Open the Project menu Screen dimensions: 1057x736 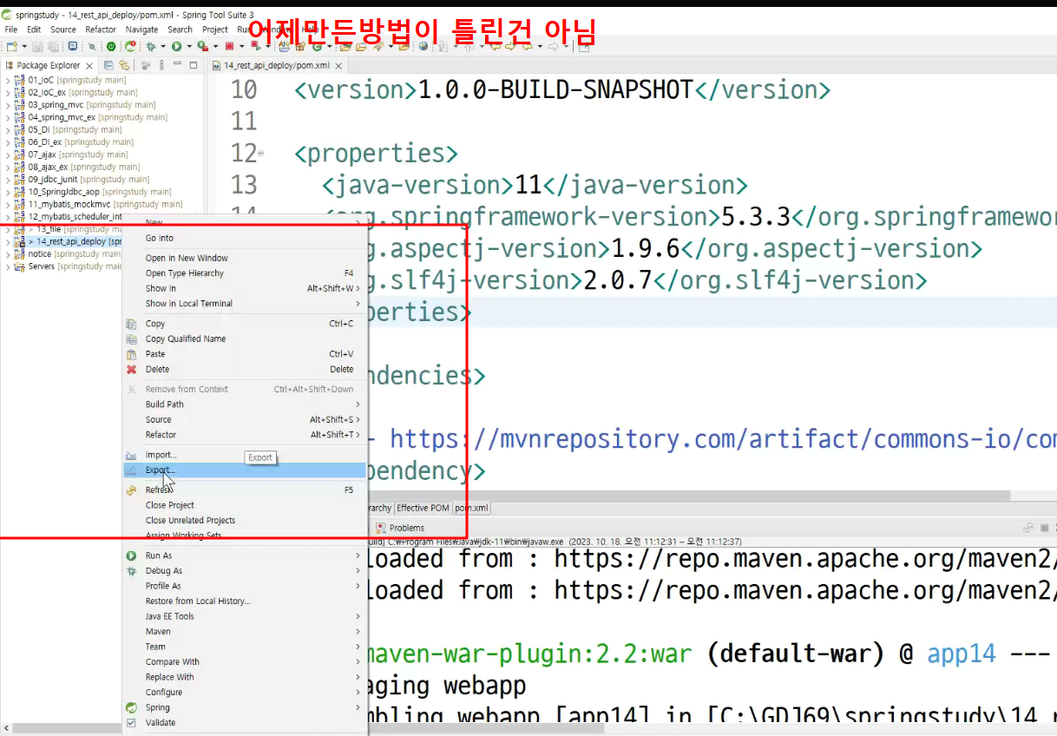pyautogui.click(x=215, y=30)
